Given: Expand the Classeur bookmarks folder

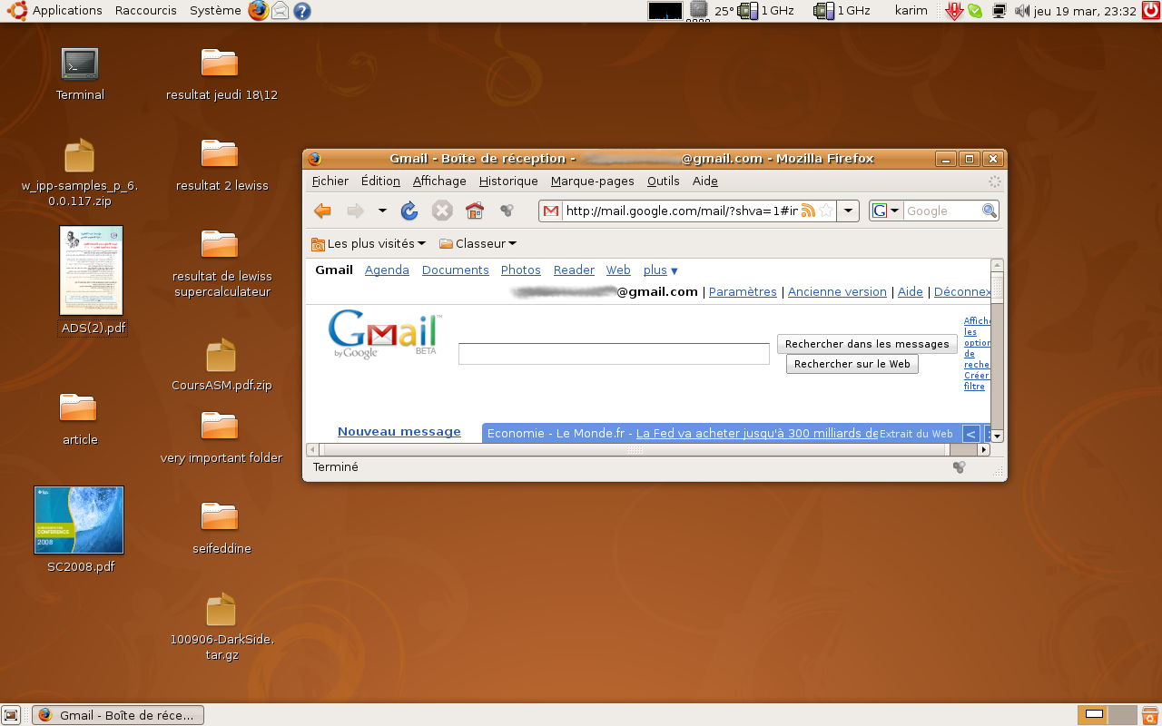Looking at the screenshot, I should click(x=478, y=243).
